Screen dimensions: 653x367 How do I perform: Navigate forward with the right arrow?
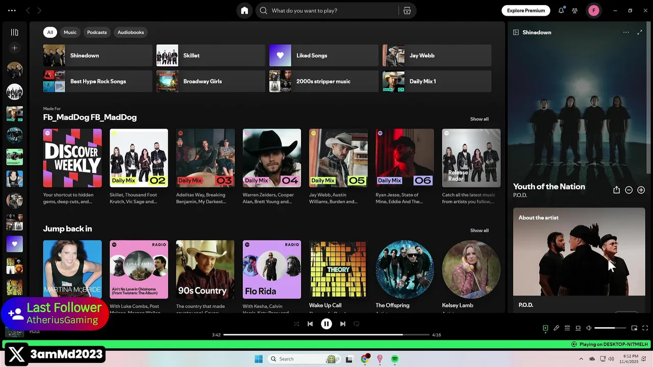point(39,10)
